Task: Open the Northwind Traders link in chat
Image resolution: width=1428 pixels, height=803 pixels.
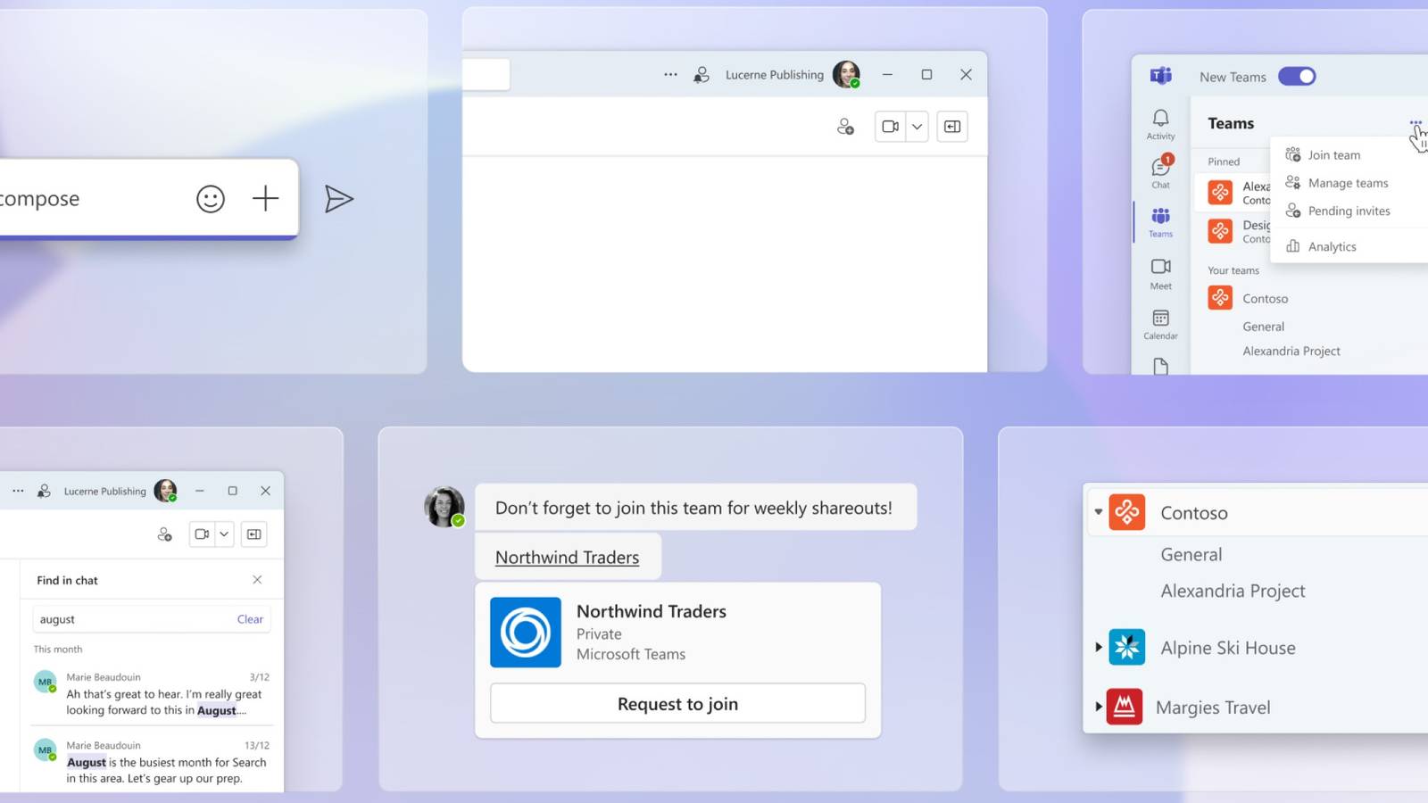Action: click(568, 557)
